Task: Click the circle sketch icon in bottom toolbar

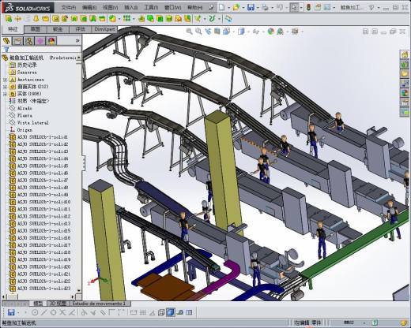Action: 35,312
